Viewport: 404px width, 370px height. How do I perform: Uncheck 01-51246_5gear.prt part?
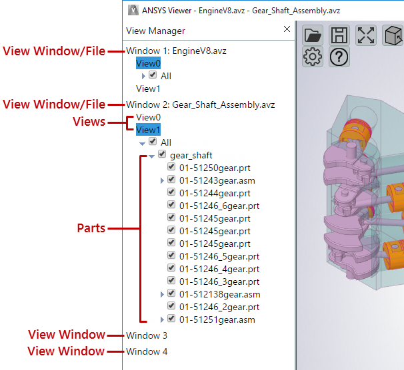[x=171, y=256]
